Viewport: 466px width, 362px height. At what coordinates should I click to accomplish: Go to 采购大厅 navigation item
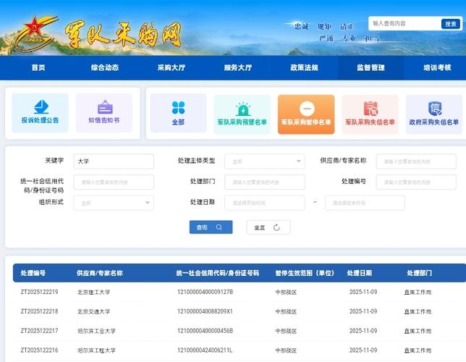171,67
